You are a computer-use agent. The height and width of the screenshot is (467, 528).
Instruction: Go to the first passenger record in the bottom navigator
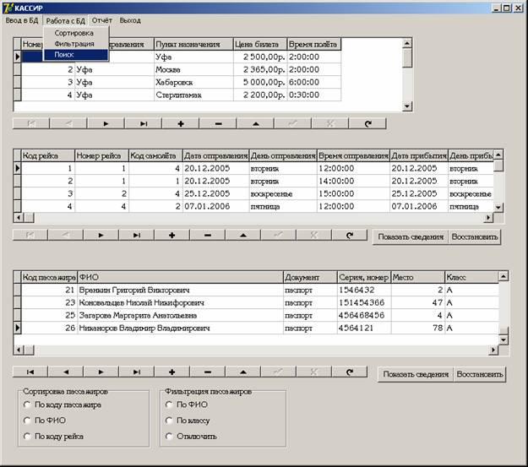point(31,372)
